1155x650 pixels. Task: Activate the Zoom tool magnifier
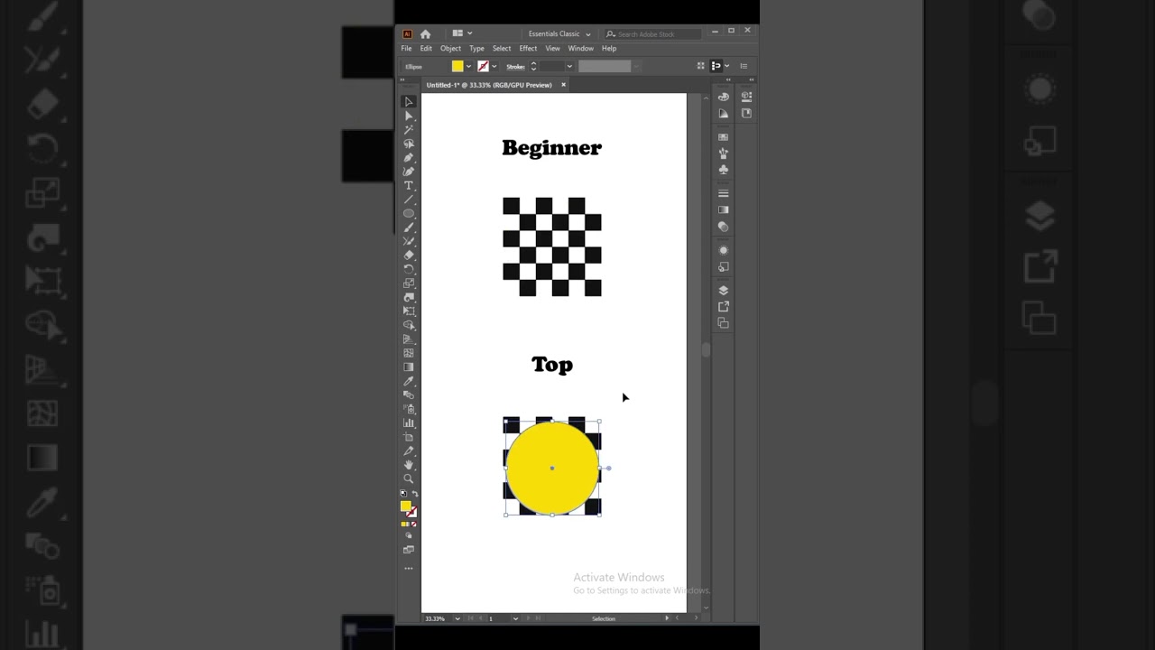[409, 478]
